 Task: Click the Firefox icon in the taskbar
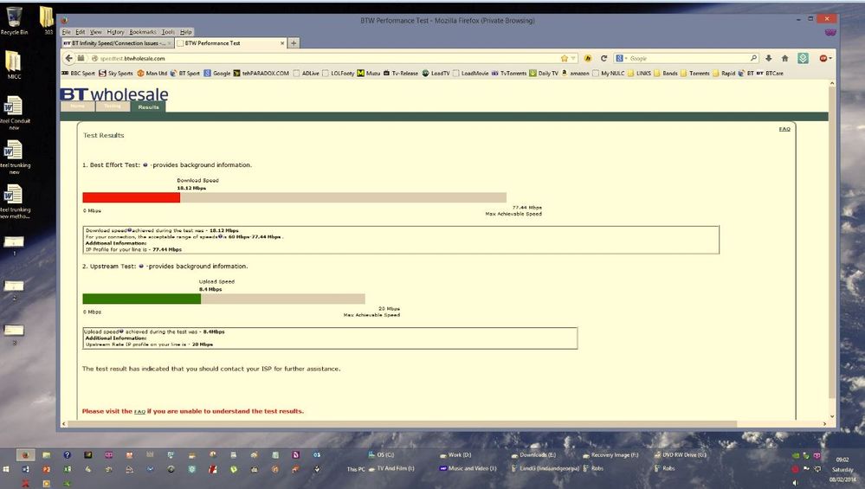[25, 455]
